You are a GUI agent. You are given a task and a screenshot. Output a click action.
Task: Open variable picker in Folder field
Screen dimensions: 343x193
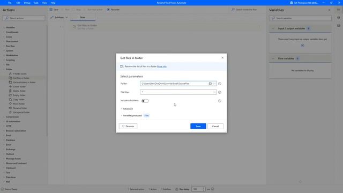(214, 84)
